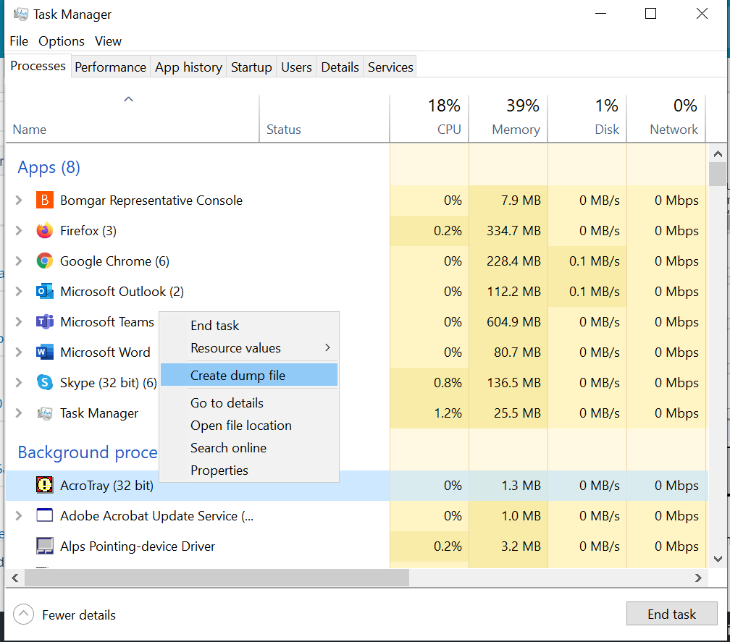Select Open file location

pos(249,426)
